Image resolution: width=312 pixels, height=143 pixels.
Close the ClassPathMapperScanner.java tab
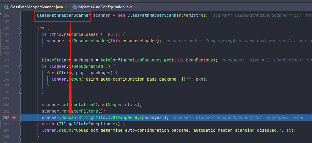tap(66, 7)
